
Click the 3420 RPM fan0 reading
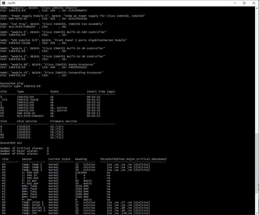(82, 186)
